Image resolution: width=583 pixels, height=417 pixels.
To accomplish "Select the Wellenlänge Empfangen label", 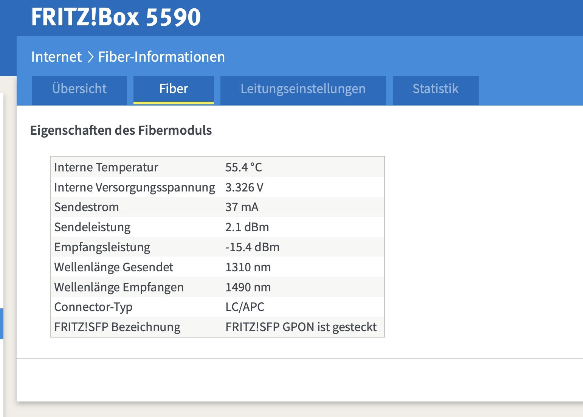I will pos(119,287).
